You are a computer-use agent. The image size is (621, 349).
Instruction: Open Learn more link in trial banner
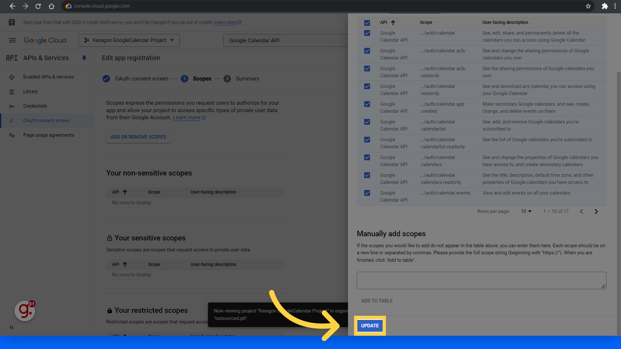(228, 22)
